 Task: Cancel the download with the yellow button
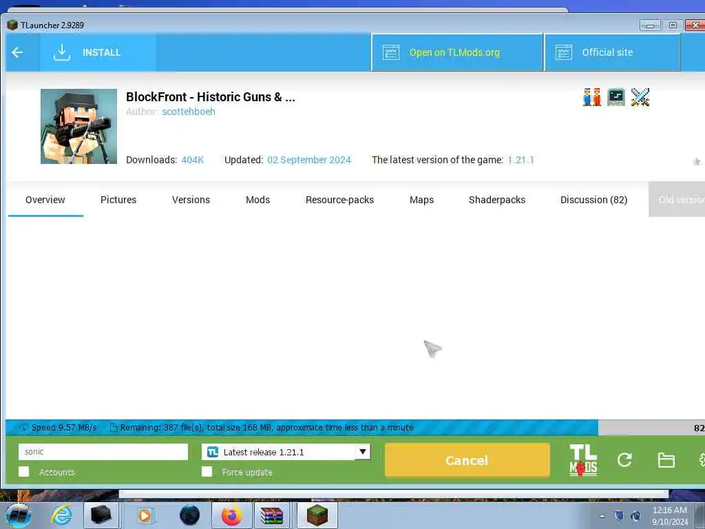coord(467,460)
